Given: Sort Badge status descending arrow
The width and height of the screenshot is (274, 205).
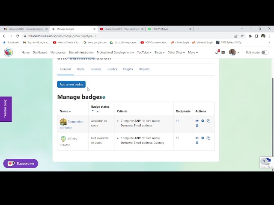Looking at the screenshot, I should click(x=98, y=111).
